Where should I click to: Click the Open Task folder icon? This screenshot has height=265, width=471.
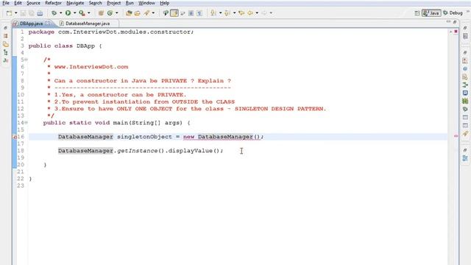[x=138, y=13]
